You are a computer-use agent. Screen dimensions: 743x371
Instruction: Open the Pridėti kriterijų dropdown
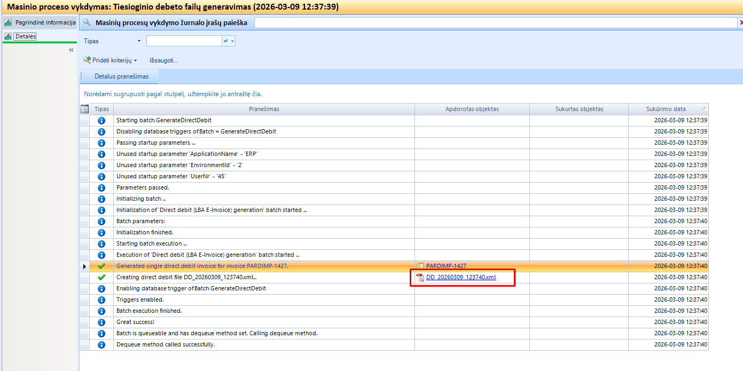tap(111, 60)
